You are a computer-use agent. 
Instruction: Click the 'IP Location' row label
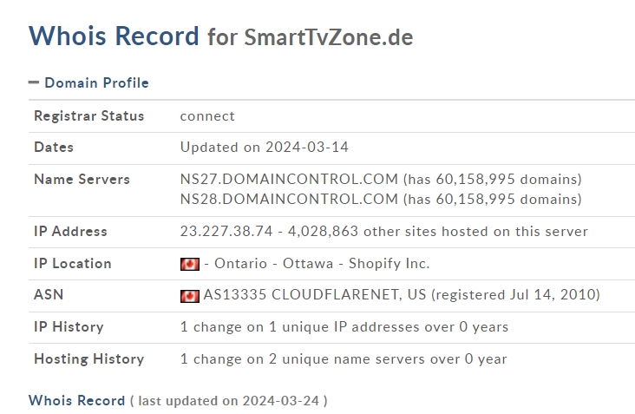(73, 264)
